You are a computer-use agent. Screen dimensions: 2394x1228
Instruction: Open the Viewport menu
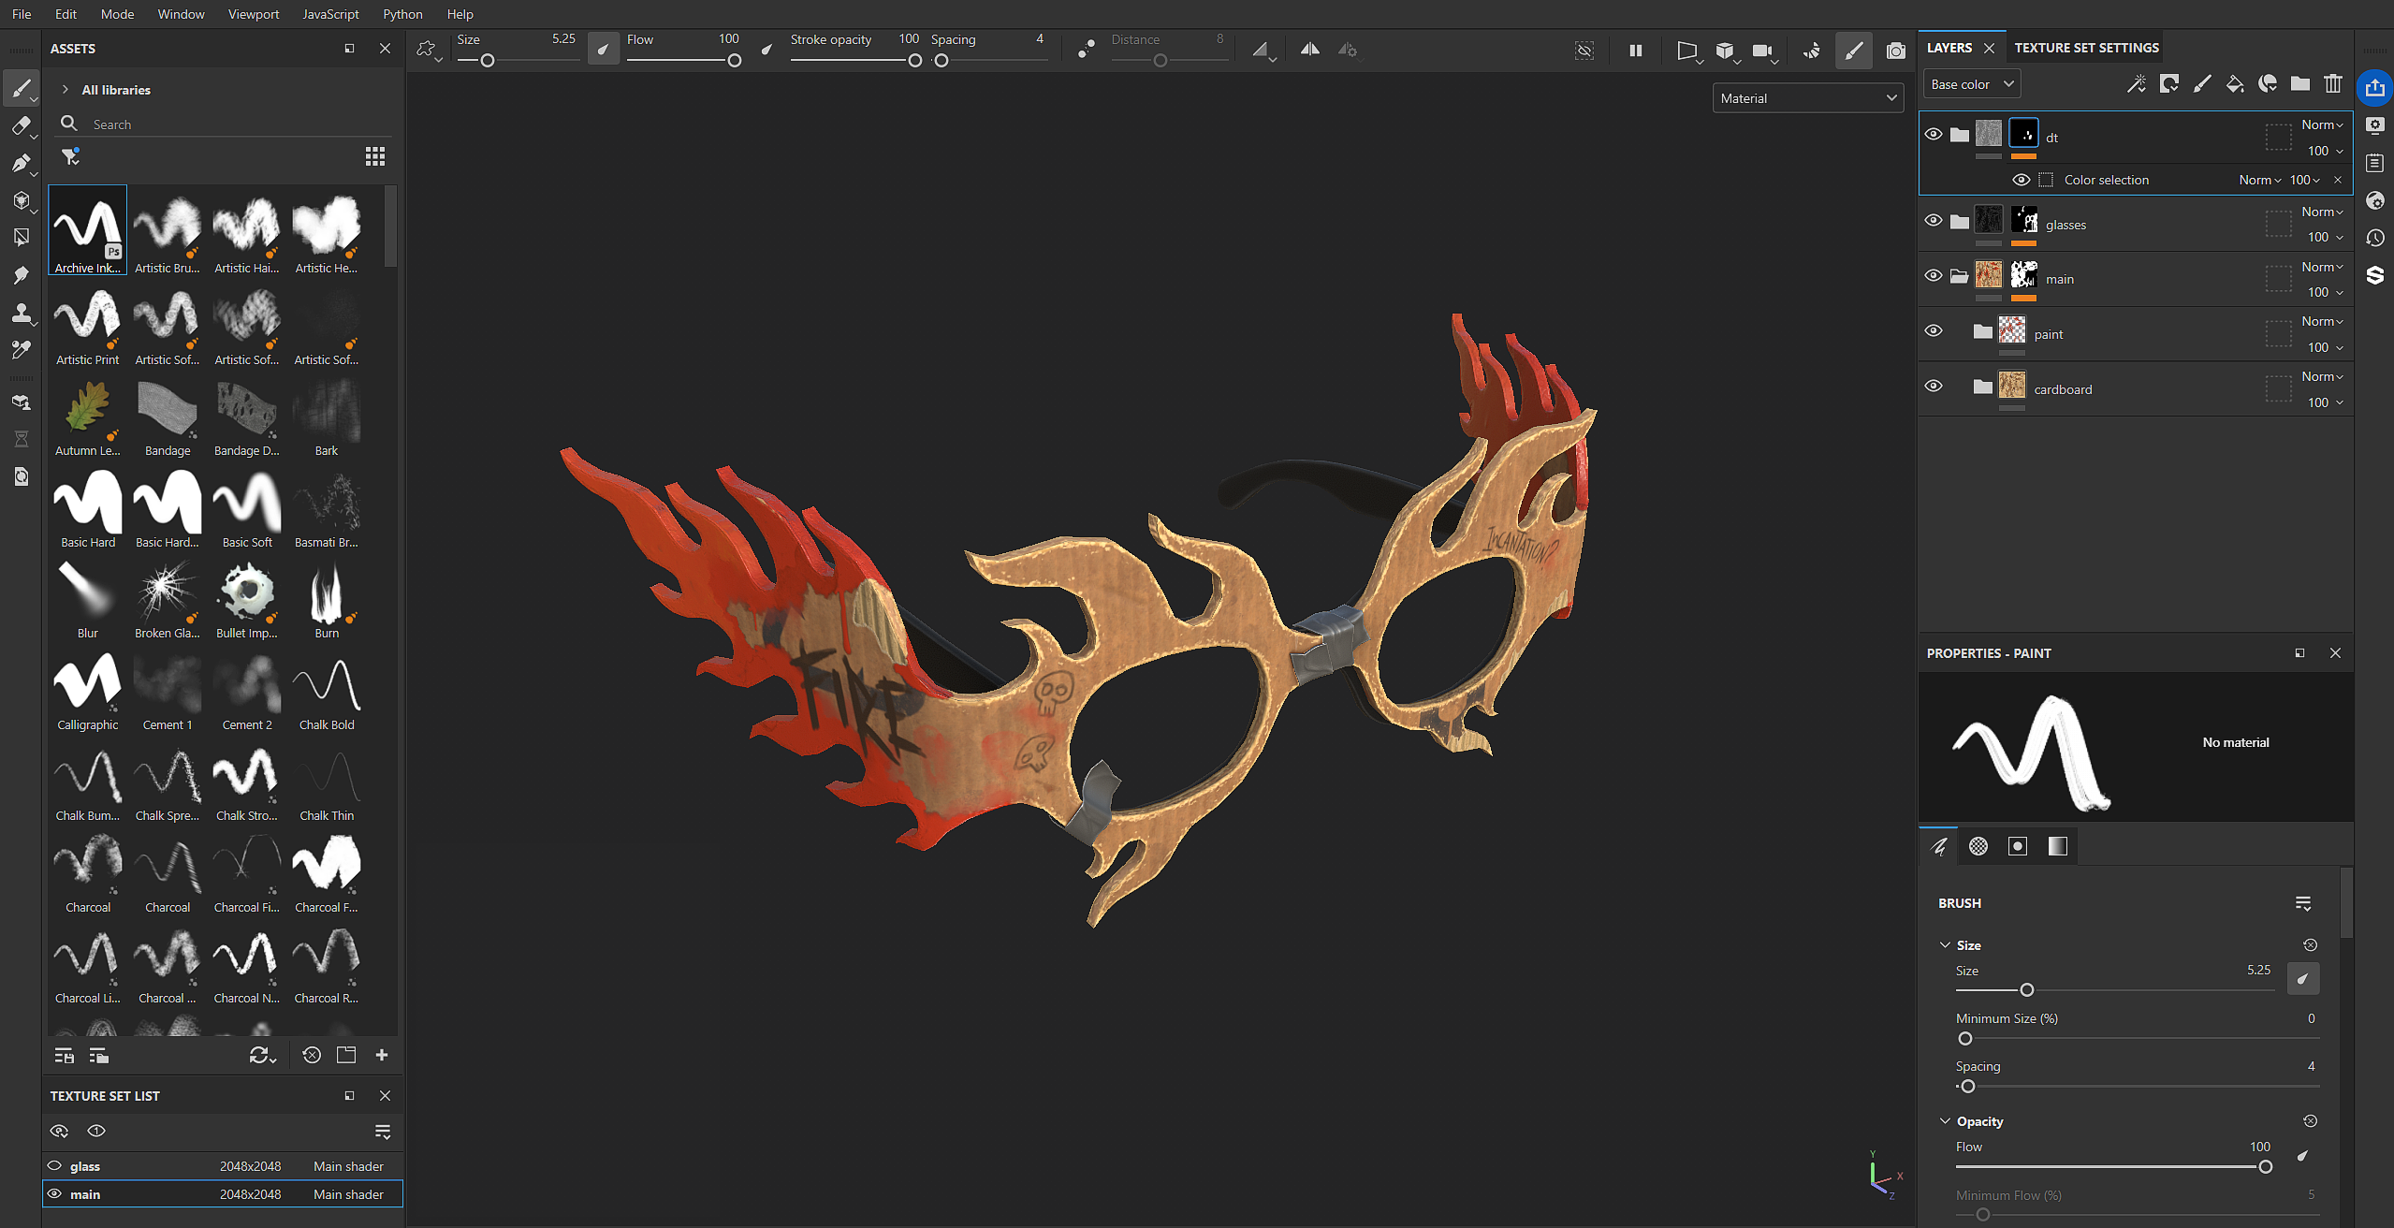click(253, 14)
